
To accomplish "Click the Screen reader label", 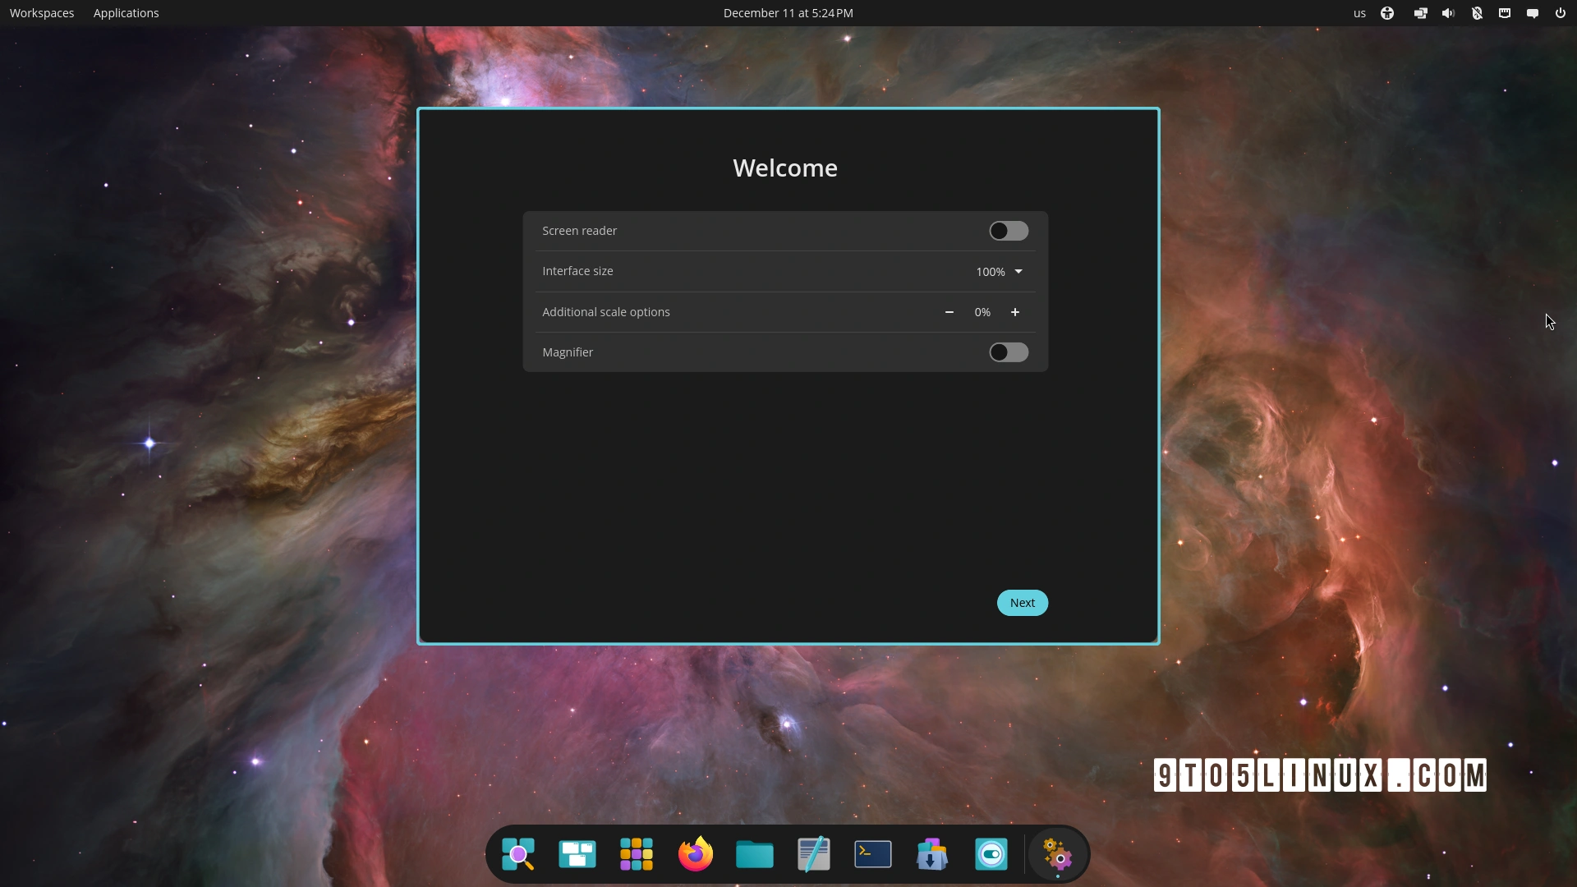I will (579, 231).
